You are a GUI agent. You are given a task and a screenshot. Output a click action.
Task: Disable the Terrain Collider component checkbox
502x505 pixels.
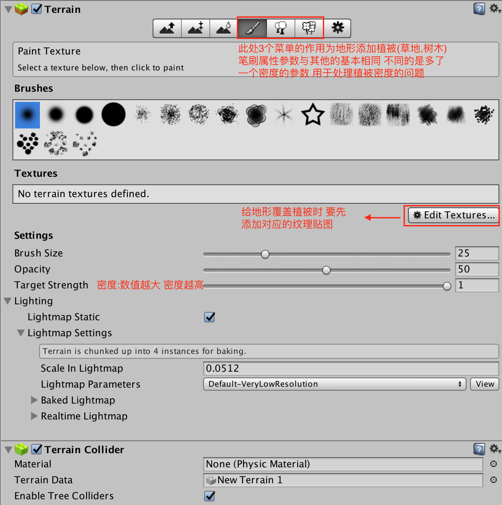click(37, 449)
